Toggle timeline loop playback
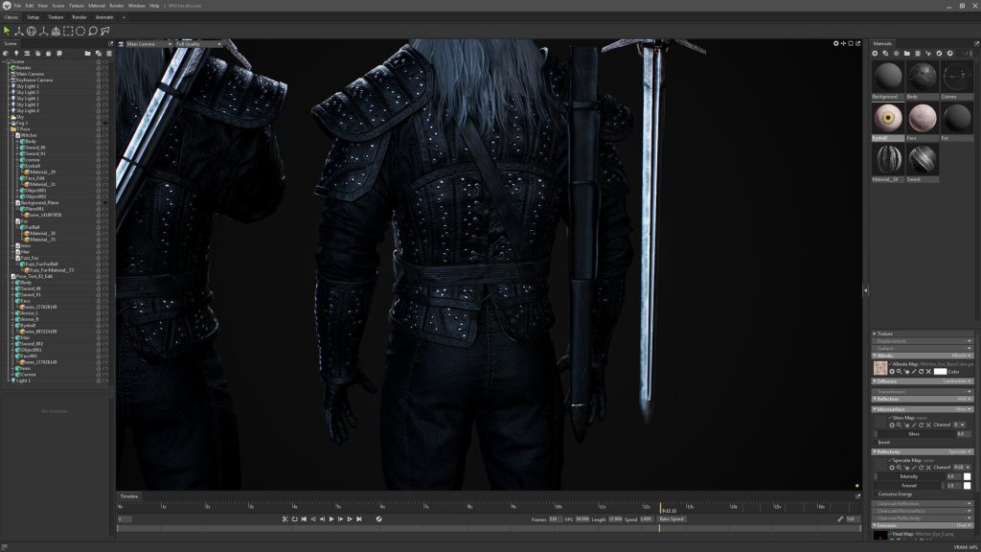Image resolution: width=981 pixels, height=552 pixels. 295,518
